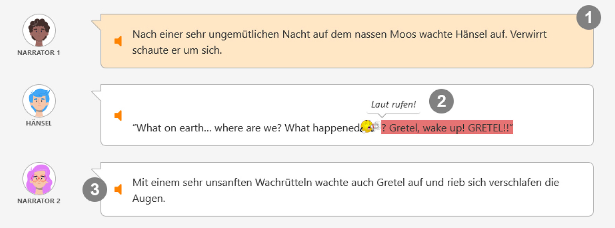Click the word "Augen." in Narrator 2's bubble
The image size is (615, 228).
pos(149,199)
